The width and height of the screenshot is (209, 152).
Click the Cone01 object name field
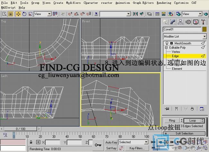[182, 29]
